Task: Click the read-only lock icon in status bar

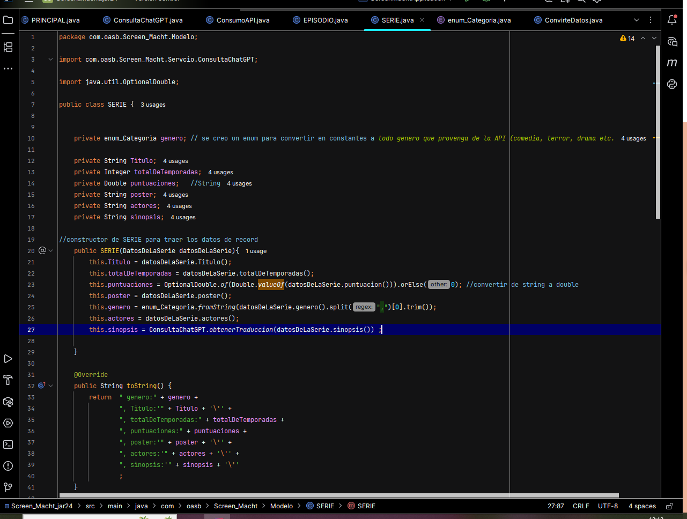Action: [669, 506]
